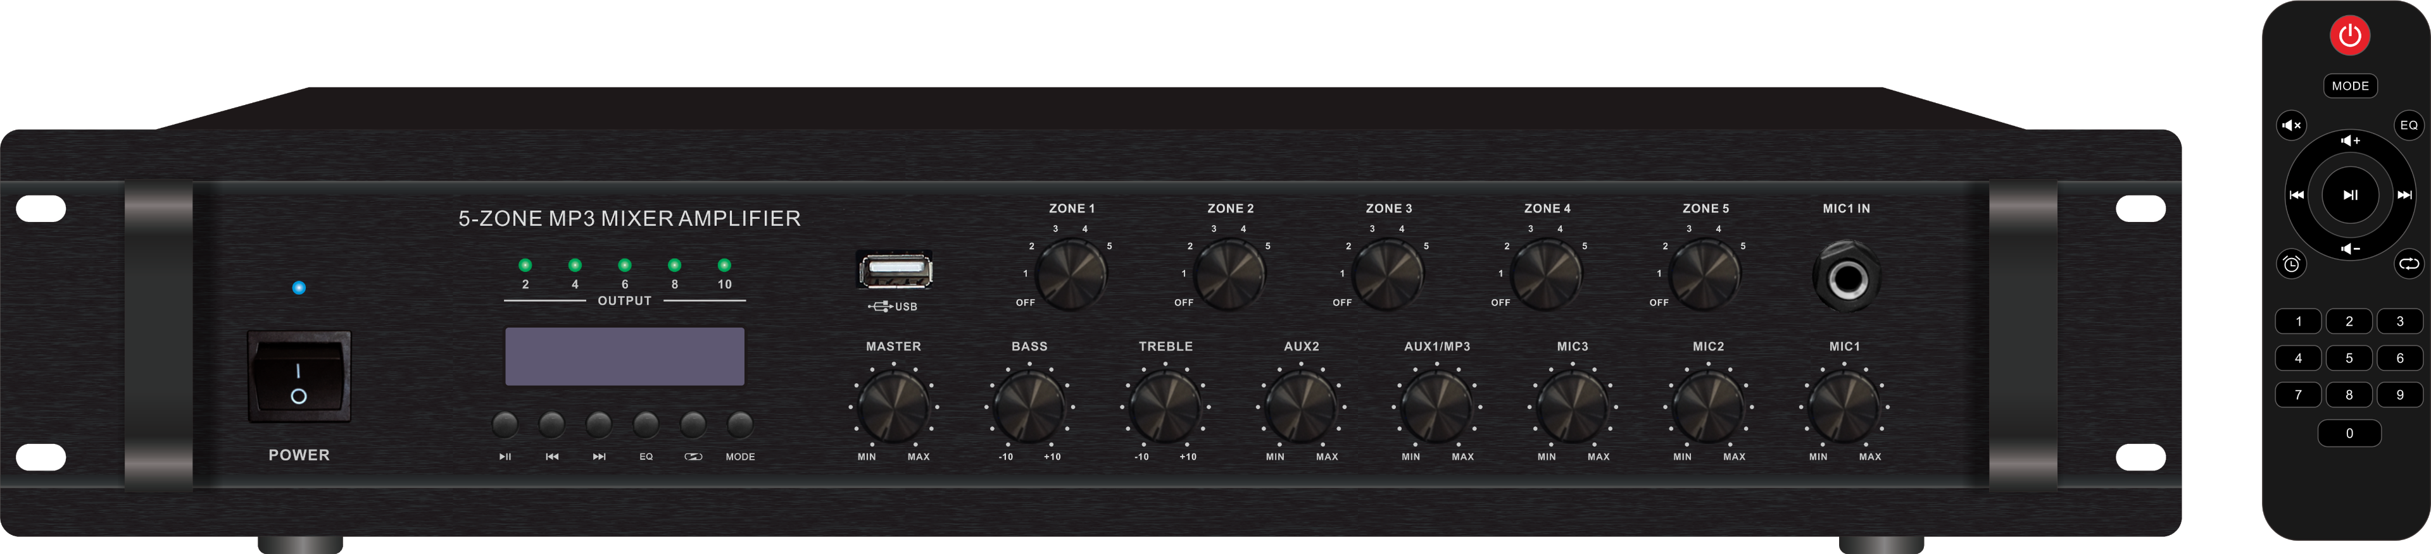The image size is (2431, 554).
Task: Tap number 4 on the remote keypad
Action: (2298, 358)
